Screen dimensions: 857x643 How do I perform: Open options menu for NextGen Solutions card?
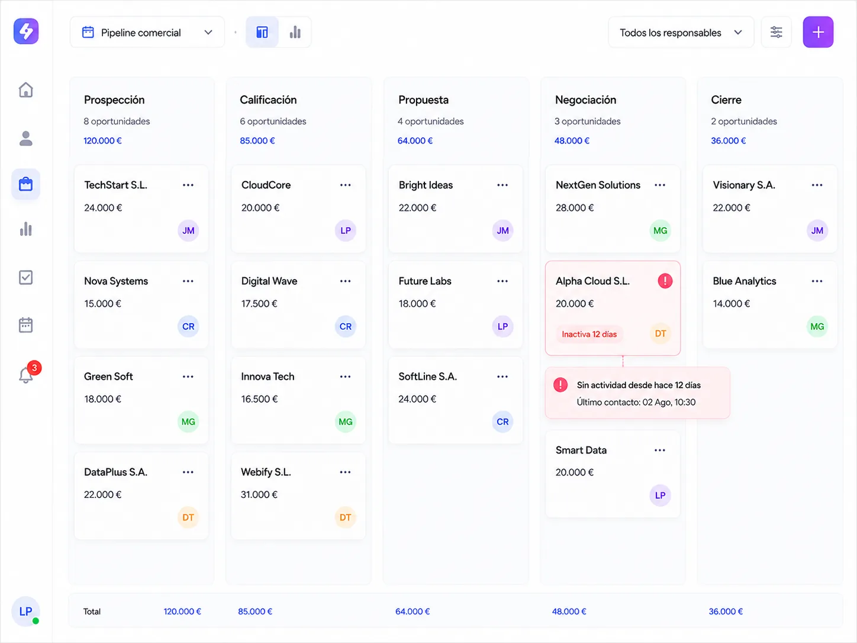pos(660,185)
